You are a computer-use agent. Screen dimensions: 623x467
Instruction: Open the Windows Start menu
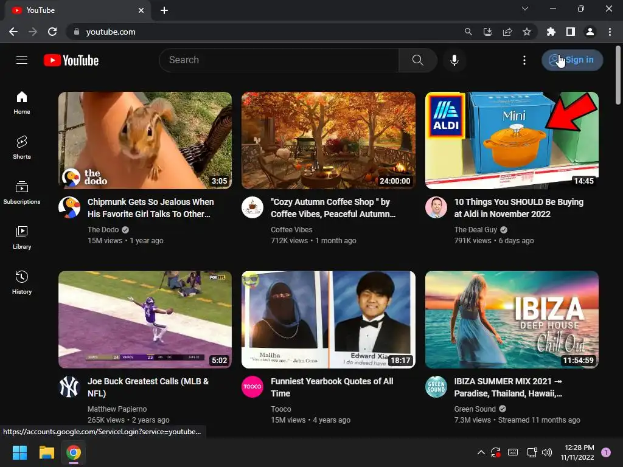[x=19, y=452]
